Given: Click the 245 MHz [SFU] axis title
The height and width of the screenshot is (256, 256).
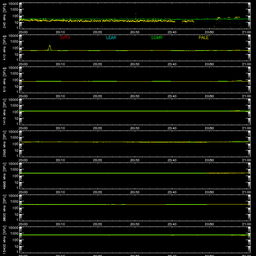Looking at the screenshot, I should pyautogui.click(x=4, y=16).
